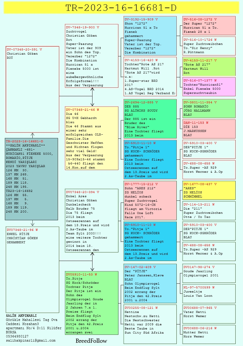Click the 'J.MARKUSSEN' line
The height and width of the screenshot is (346, 243).
pos(195,131)
